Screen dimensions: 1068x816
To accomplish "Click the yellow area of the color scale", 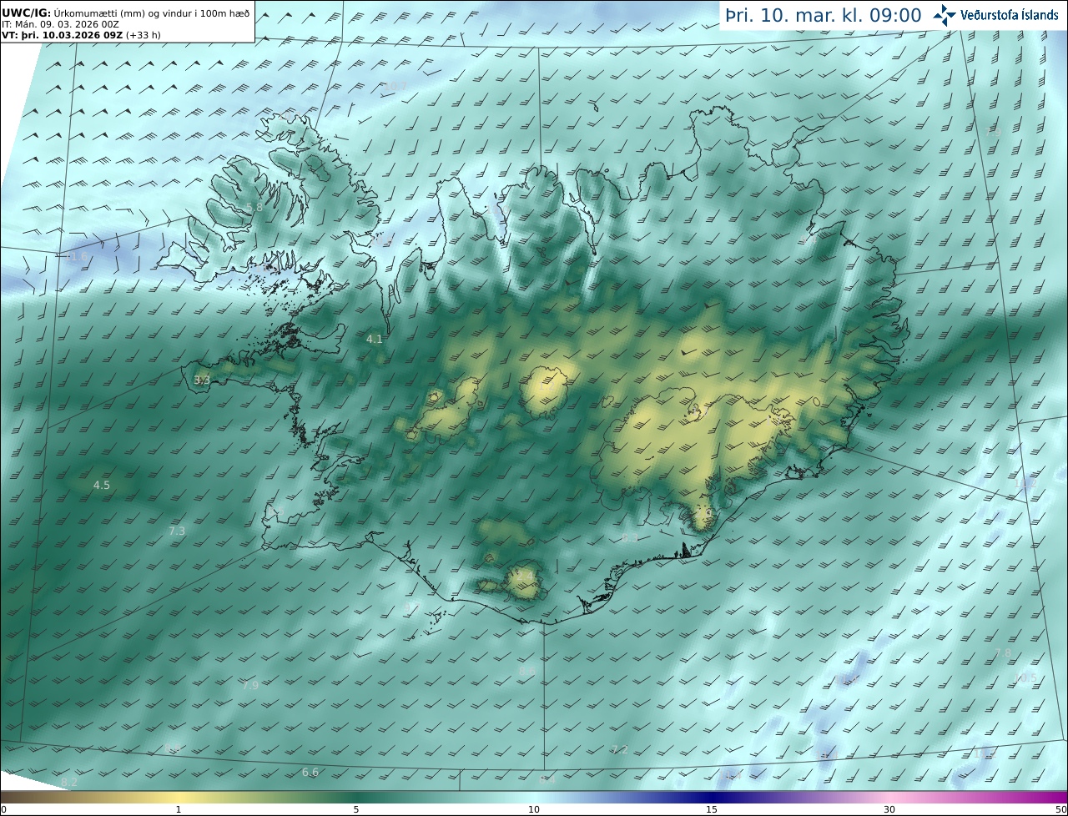I will [x=179, y=798].
